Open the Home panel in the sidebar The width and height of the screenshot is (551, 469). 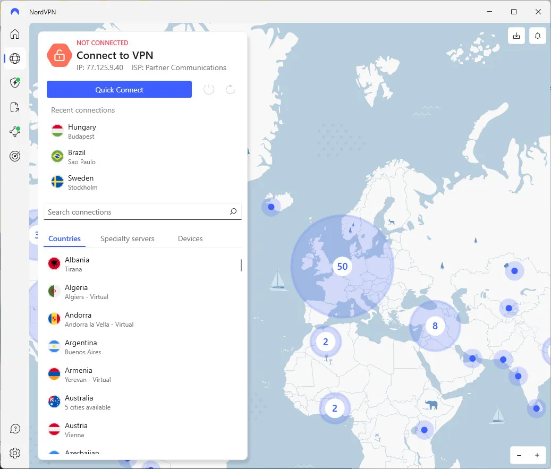click(14, 34)
